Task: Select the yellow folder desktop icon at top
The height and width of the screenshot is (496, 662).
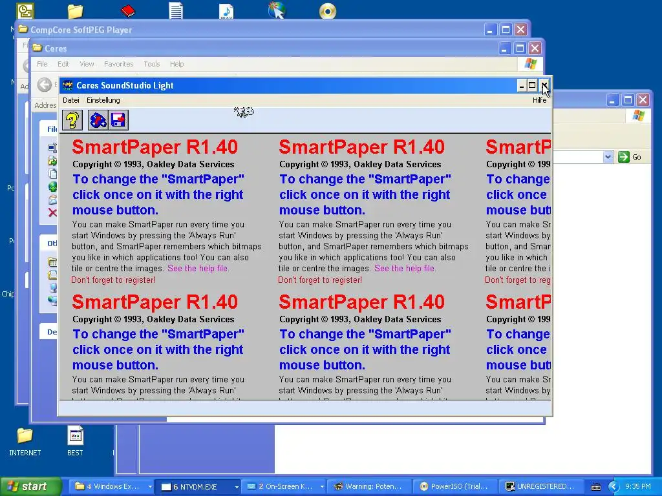Action: 75,11
